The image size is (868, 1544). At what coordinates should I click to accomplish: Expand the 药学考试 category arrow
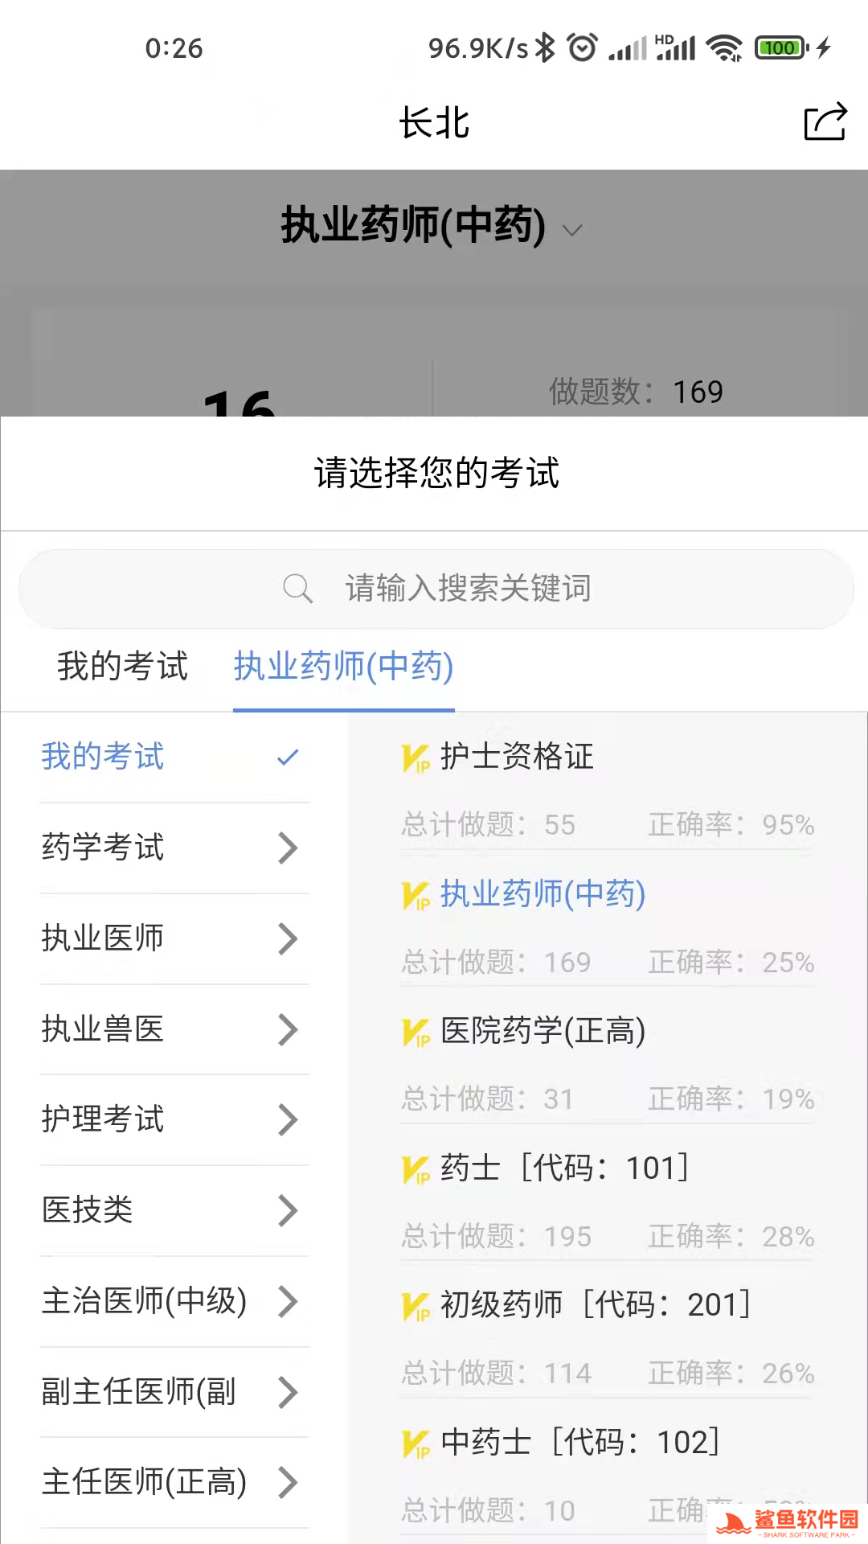(288, 848)
